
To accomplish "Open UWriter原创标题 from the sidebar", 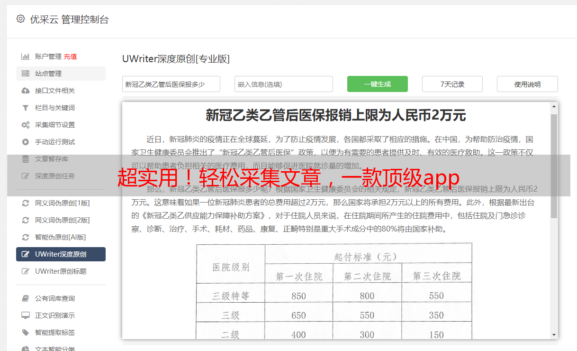I will [x=61, y=271].
